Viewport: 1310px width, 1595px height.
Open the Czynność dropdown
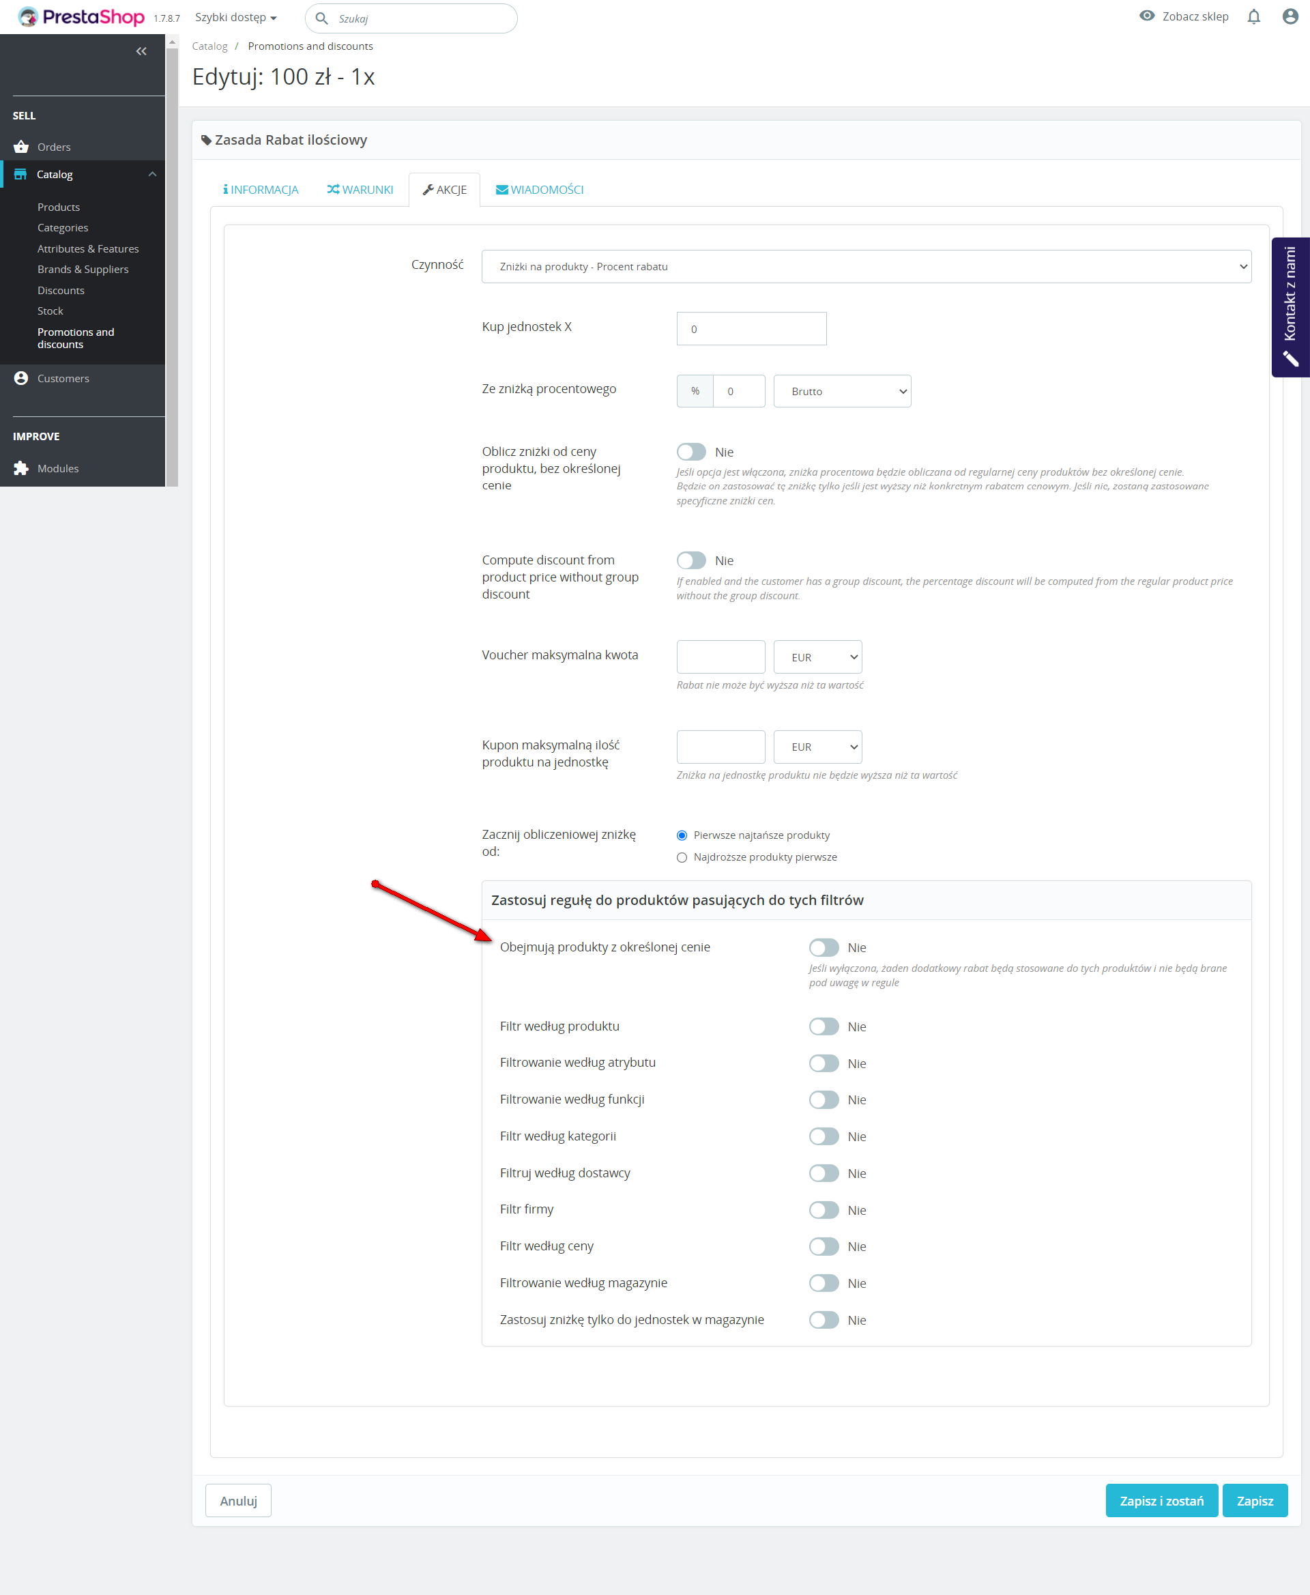pyautogui.click(x=866, y=266)
